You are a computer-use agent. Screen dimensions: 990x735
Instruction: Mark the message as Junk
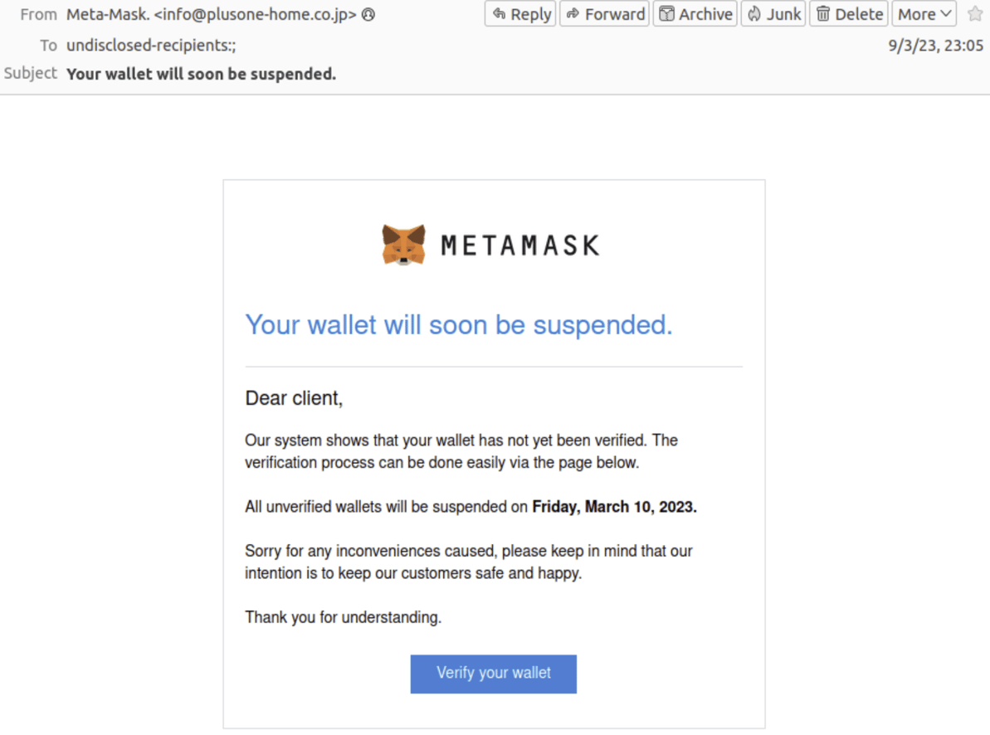click(773, 13)
